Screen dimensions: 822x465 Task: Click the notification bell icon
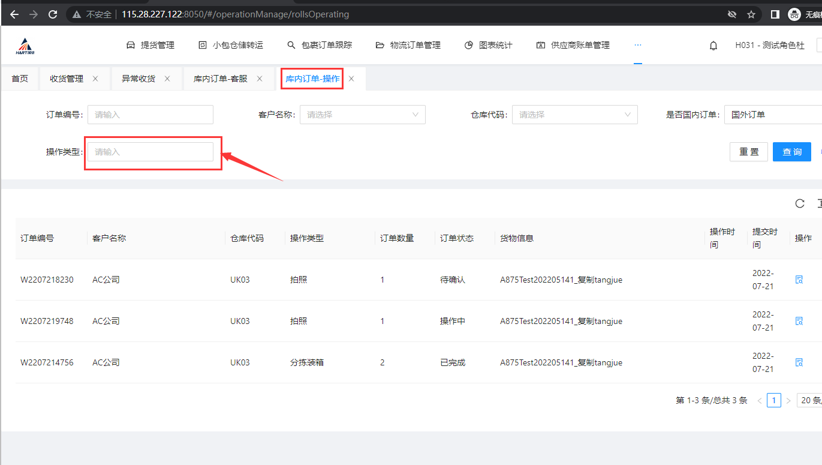pos(713,46)
